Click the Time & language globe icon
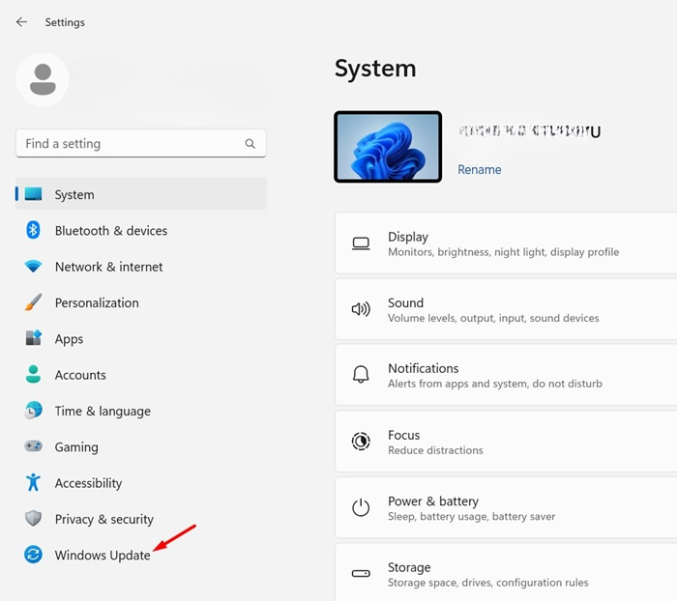Viewport: 677px width, 601px height. (x=33, y=411)
